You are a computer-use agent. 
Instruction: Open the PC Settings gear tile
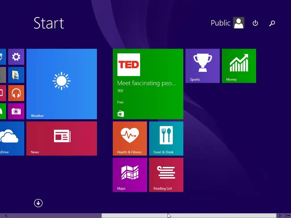16,57
